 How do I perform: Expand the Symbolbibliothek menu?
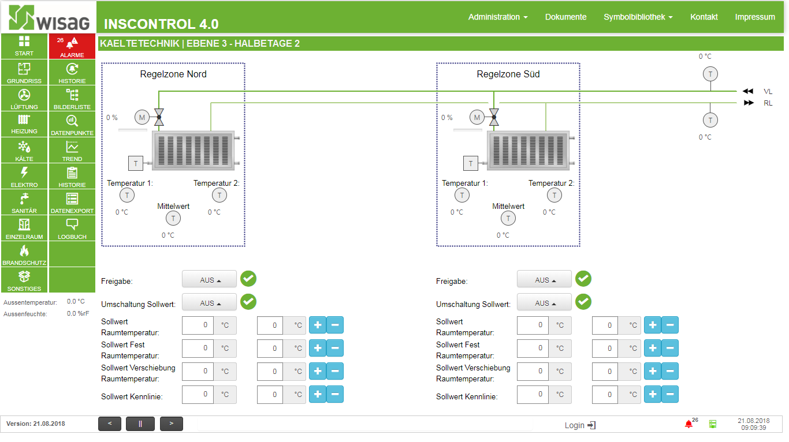pos(638,17)
